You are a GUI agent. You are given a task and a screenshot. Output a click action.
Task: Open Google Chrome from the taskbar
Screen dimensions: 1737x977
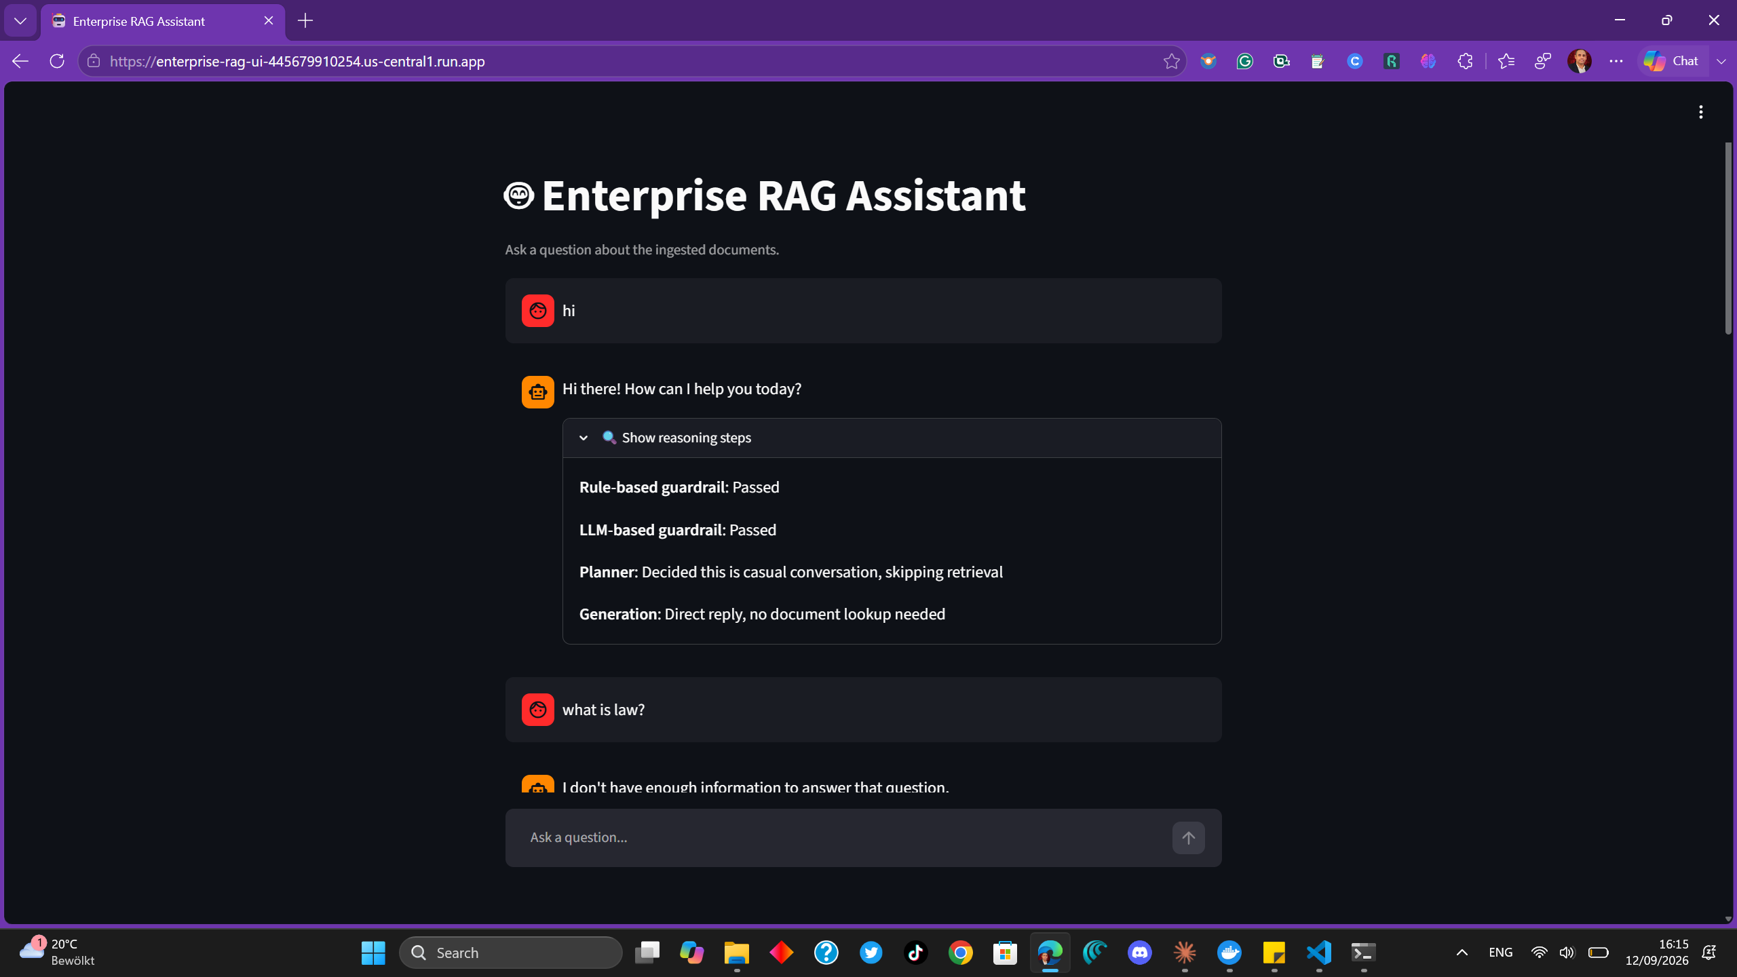click(961, 953)
